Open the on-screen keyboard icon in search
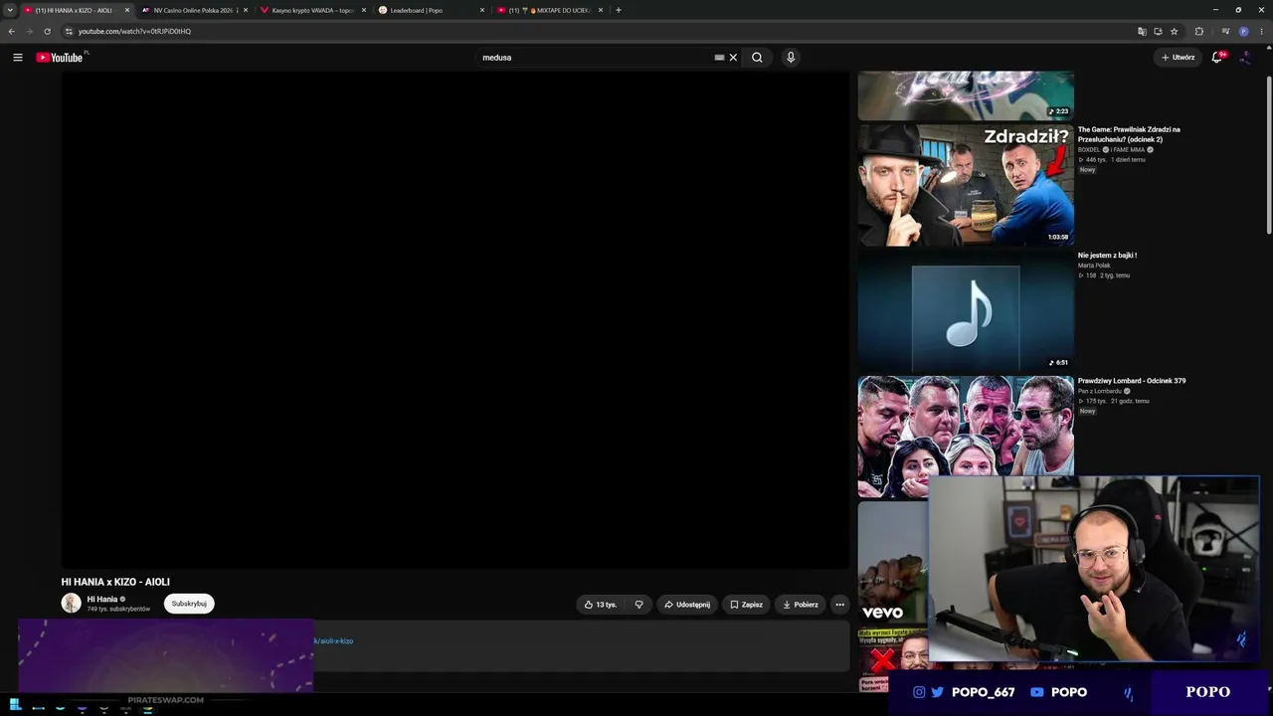The width and height of the screenshot is (1273, 716). point(719,58)
